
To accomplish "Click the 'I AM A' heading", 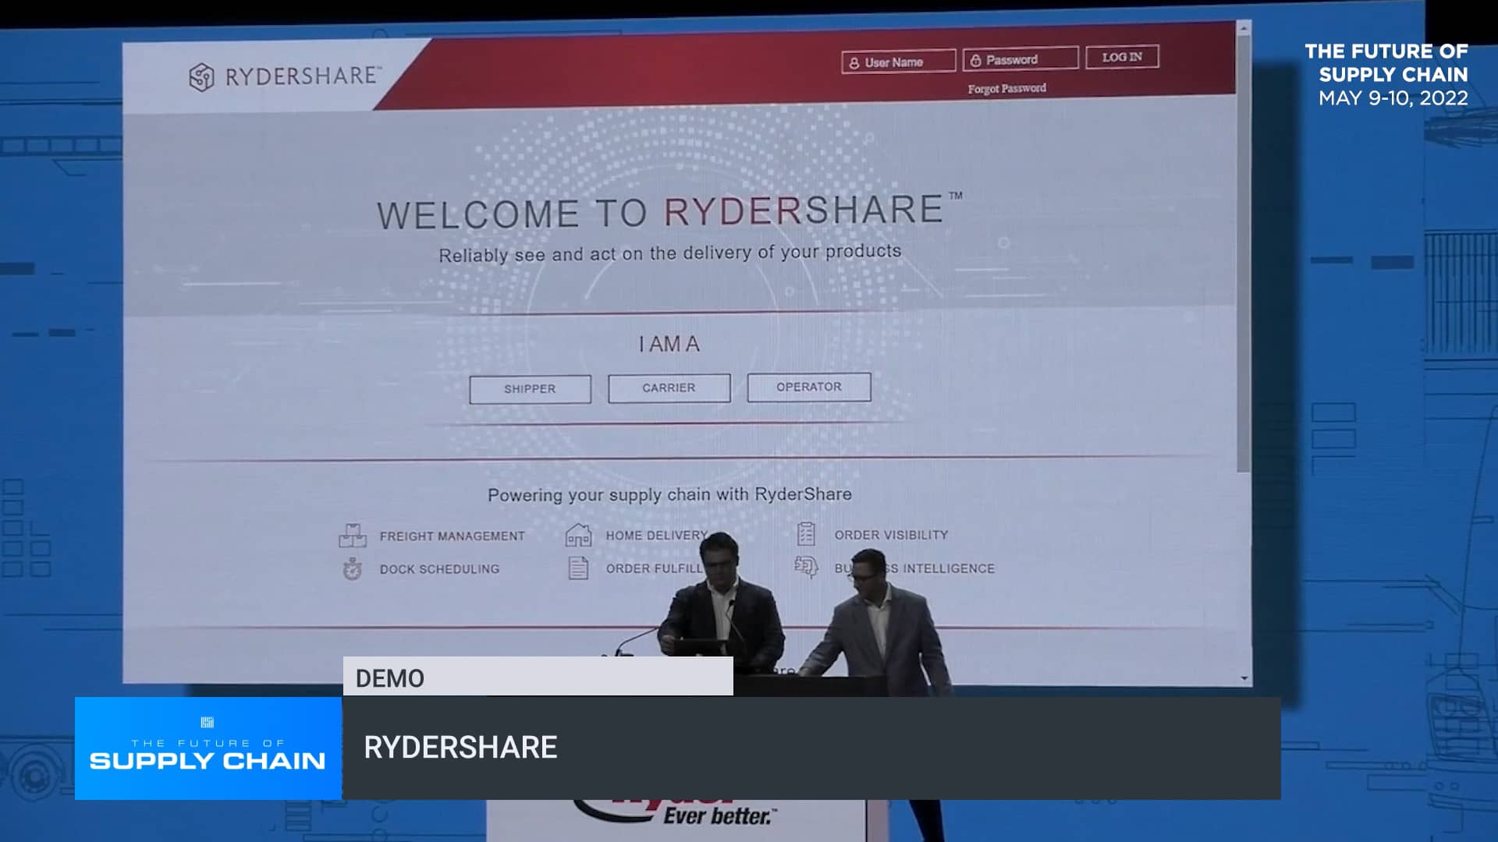I will tap(669, 344).
